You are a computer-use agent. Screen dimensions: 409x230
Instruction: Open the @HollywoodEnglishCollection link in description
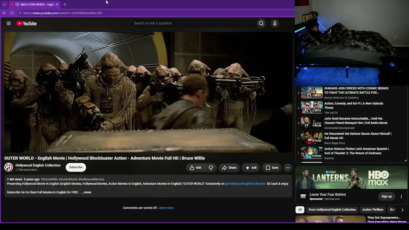[245, 184]
